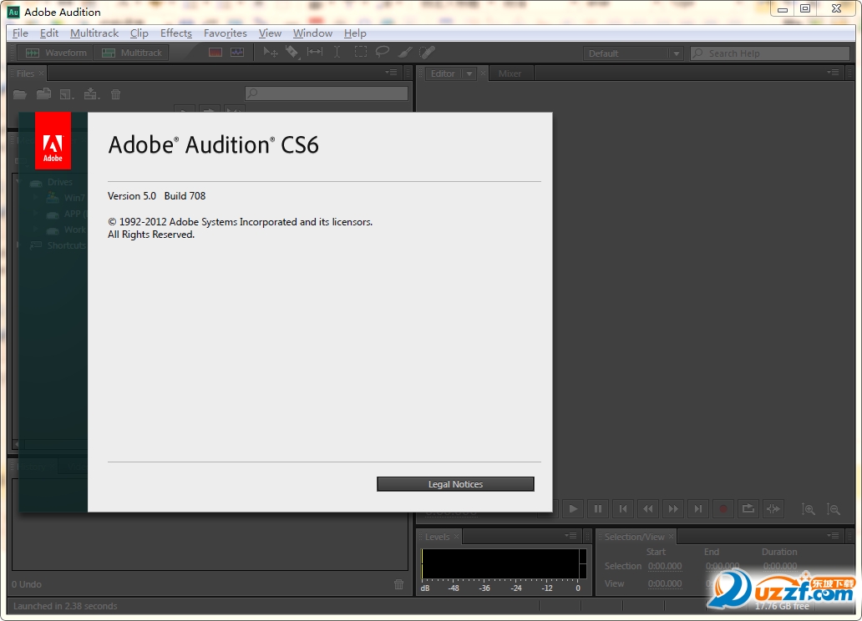Open the Effects menu
The height and width of the screenshot is (621, 862).
[x=176, y=33]
